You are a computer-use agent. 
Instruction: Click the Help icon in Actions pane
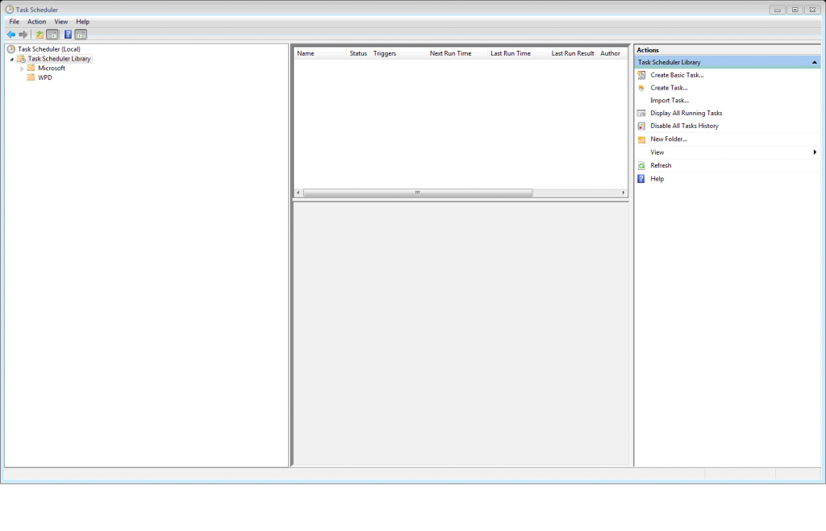tap(641, 178)
